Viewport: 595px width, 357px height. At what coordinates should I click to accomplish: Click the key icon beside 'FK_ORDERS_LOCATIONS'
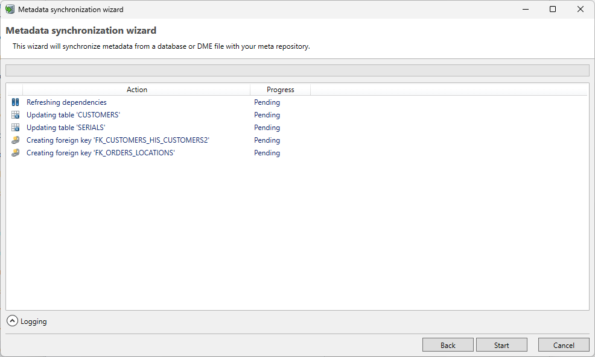(x=15, y=152)
